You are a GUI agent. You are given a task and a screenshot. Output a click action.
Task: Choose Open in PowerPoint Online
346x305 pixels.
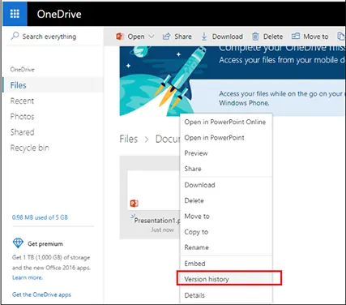(225, 122)
